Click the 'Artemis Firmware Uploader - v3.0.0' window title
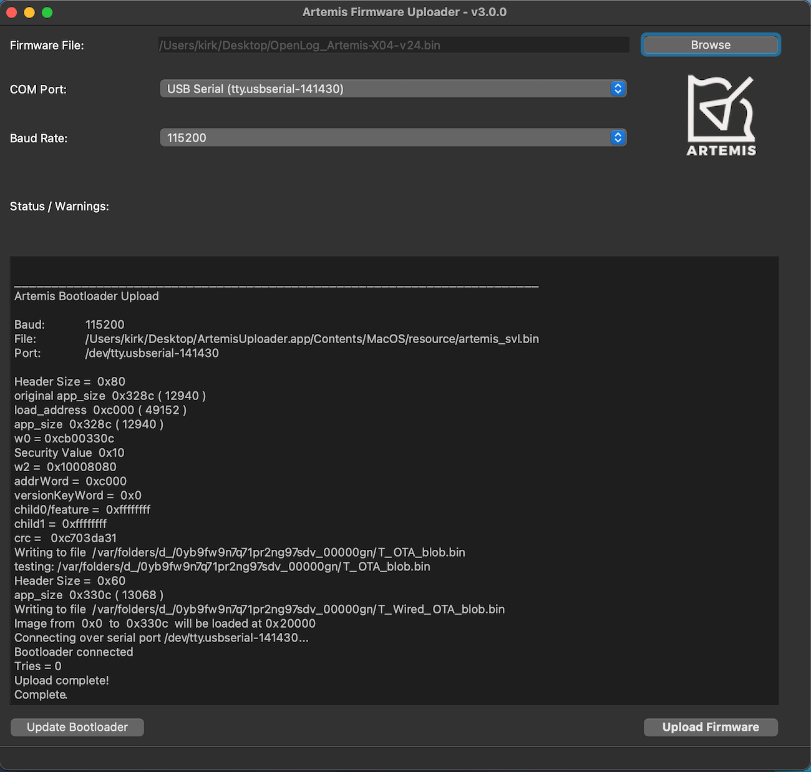 (x=404, y=12)
